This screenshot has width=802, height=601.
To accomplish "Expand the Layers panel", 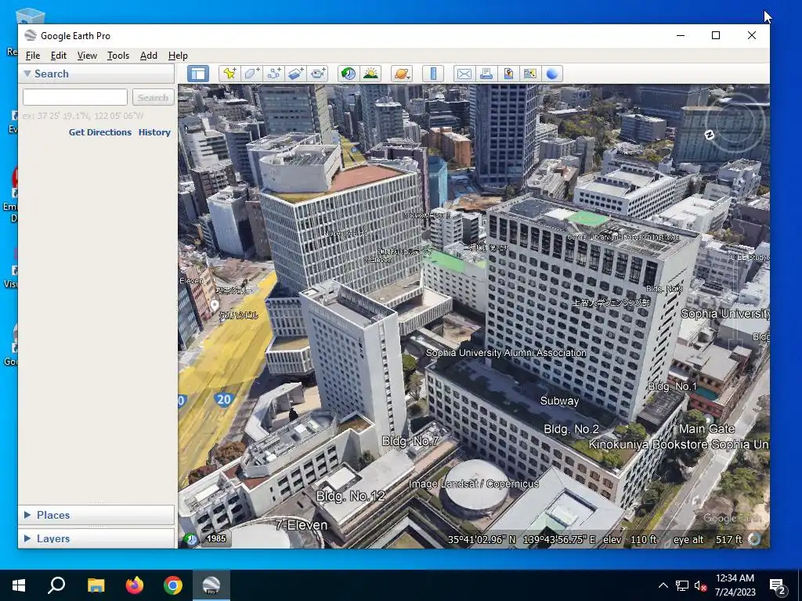I will (27, 538).
